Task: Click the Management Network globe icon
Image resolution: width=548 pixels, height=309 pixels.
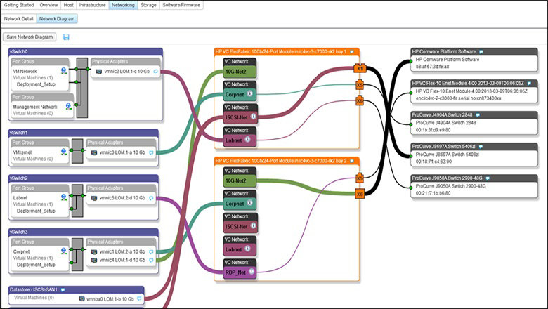Action: click(68, 106)
